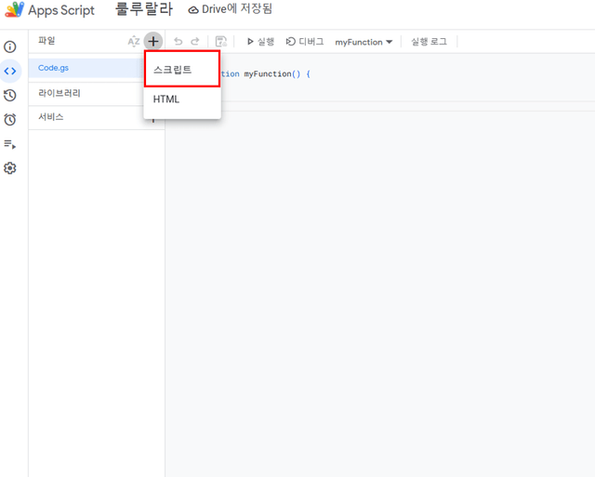595x477 pixels.
Task: Expand the myFunction selector dropdown
Action: pyautogui.click(x=364, y=42)
